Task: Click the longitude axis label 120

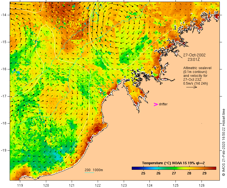Action: click(x=46, y=185)
